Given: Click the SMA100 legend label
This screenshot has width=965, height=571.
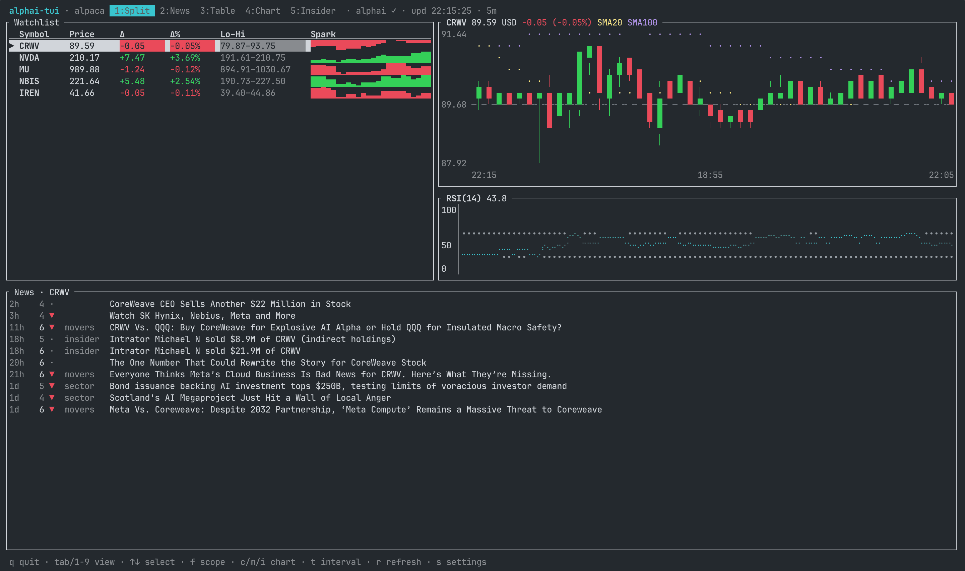Looking at the screenshot, I should [x=642, y=22].
